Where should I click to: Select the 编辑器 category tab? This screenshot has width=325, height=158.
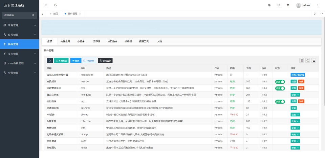coord(128,41)
